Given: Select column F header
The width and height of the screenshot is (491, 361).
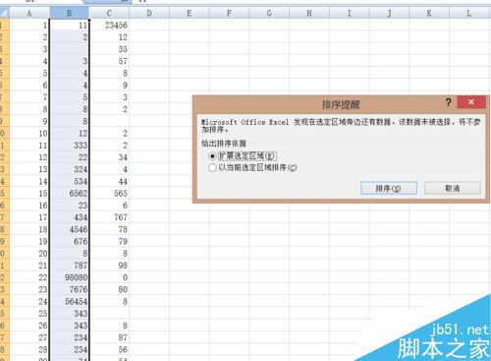Looking at the screenshot, I should 229,14.
